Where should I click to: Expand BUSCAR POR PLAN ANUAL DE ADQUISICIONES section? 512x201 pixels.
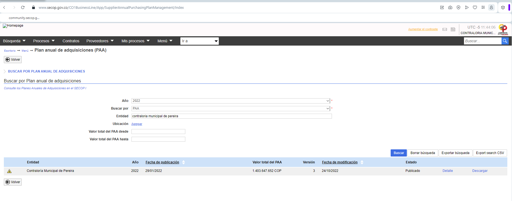coord(46,71)
